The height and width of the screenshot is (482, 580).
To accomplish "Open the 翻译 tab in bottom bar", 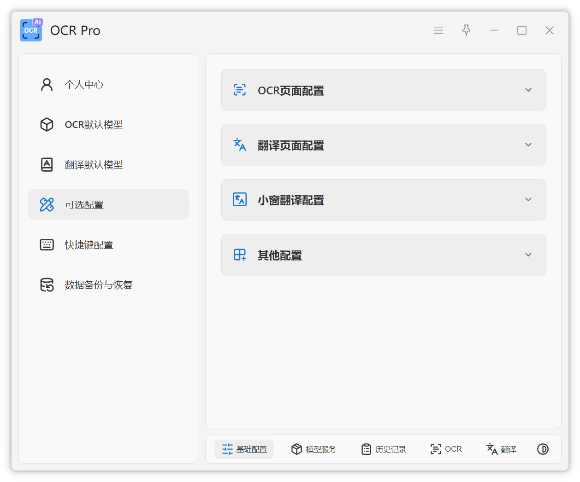I will [502, 449].
